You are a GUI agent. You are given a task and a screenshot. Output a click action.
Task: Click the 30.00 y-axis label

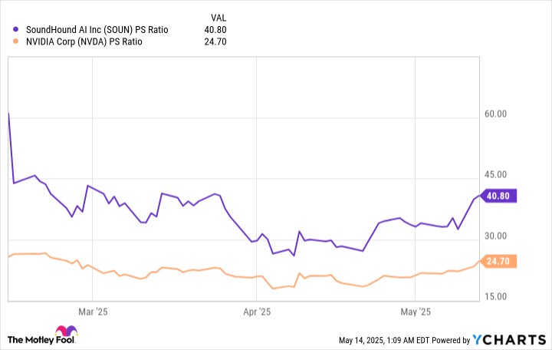496,236
